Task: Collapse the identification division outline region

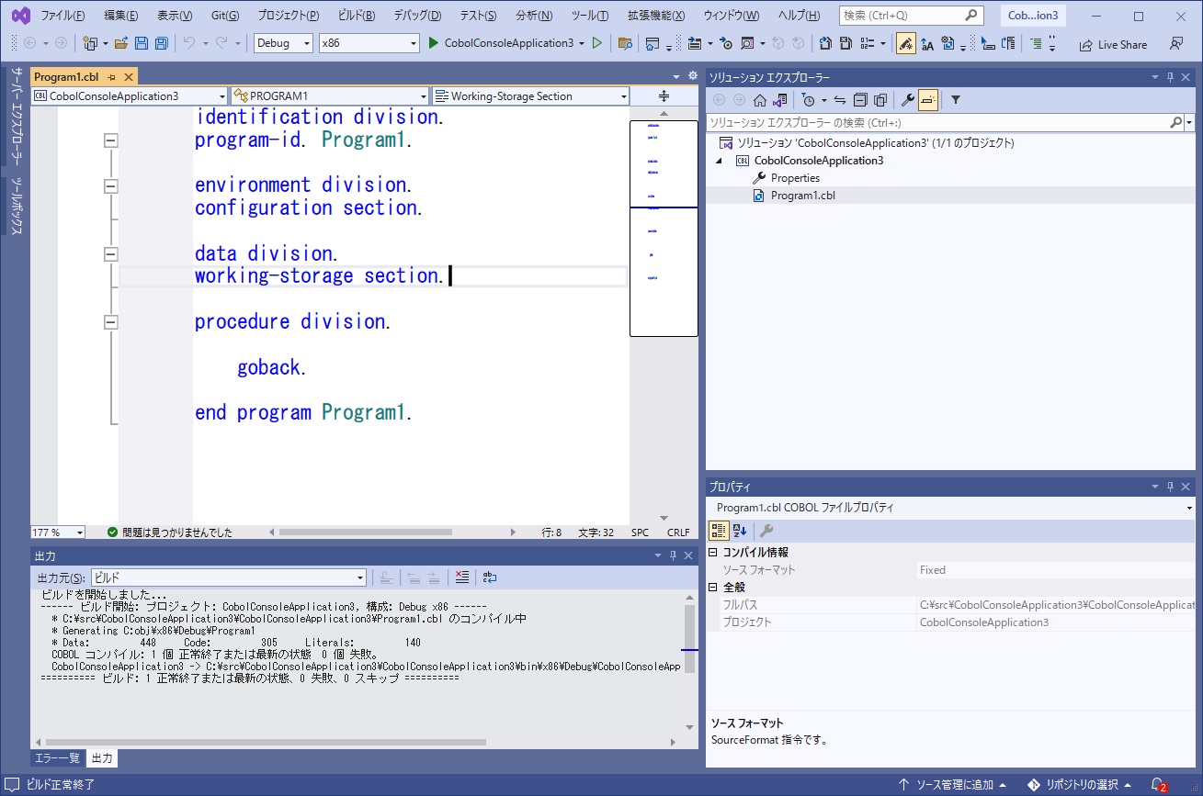Action: [111, 140]
